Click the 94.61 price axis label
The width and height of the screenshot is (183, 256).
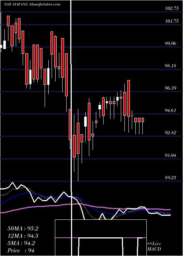point(171,110)
